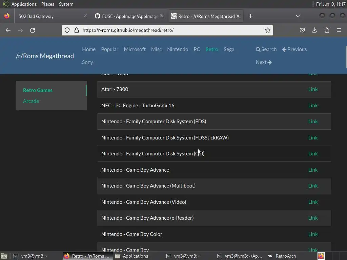Screen dimensions: 347x260
Task: Open the PC nav link
Action: click(197, 49)
